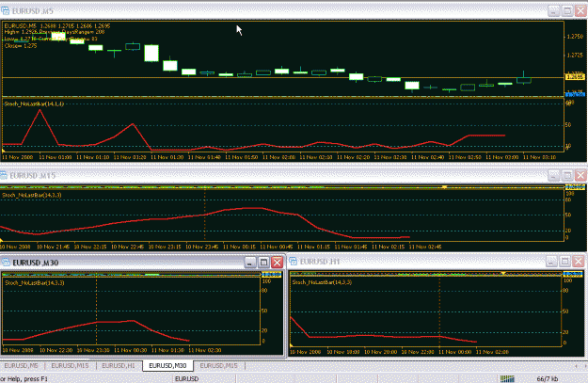Screen dimensions: 588x383
Task: Switch to the active EURUSD,M30 bottom tab
Action: coord(167,365)
